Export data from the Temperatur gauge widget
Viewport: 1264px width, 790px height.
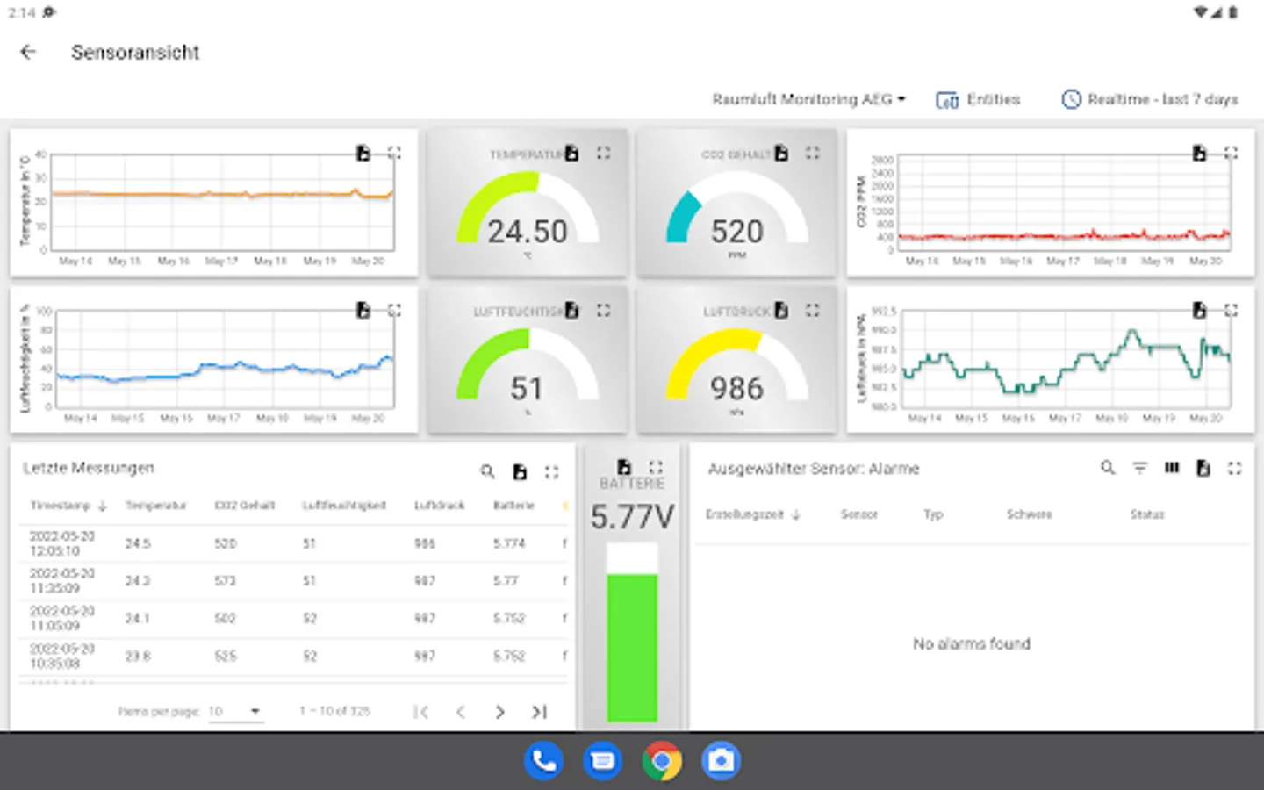[x=572, y=153]
